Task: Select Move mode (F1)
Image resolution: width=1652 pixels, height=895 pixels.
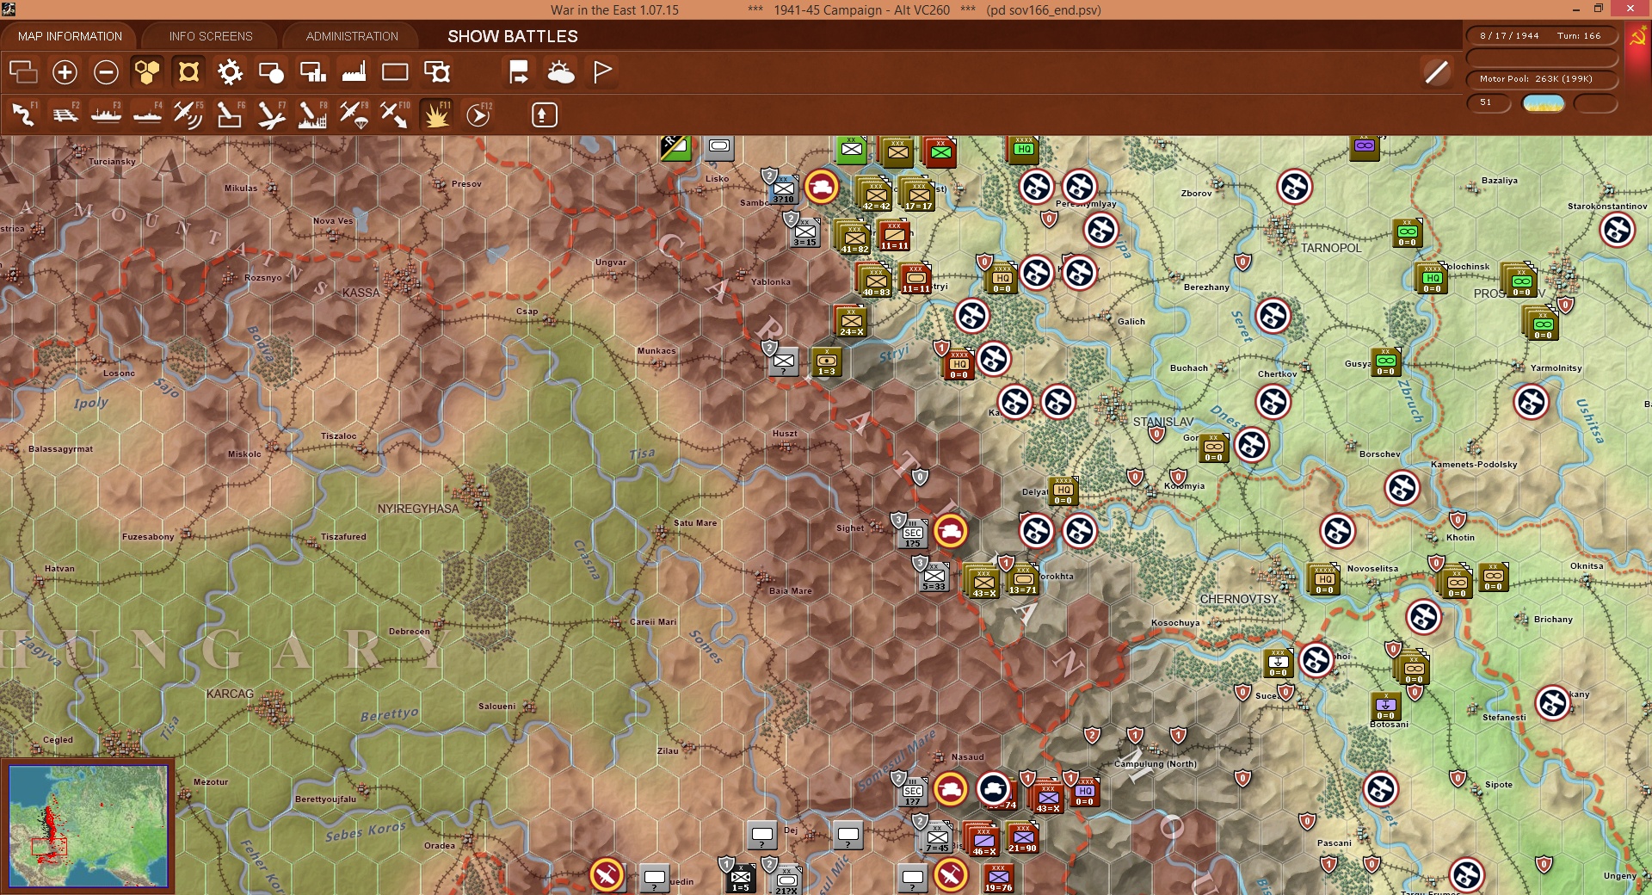Action: point(23,114)
